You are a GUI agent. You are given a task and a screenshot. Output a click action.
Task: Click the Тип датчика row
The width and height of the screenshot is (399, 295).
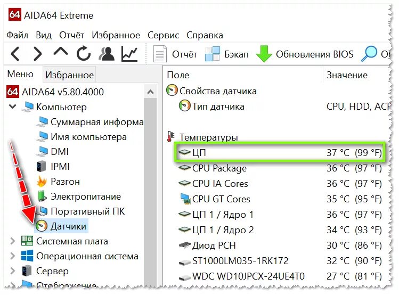pos(284,106)
